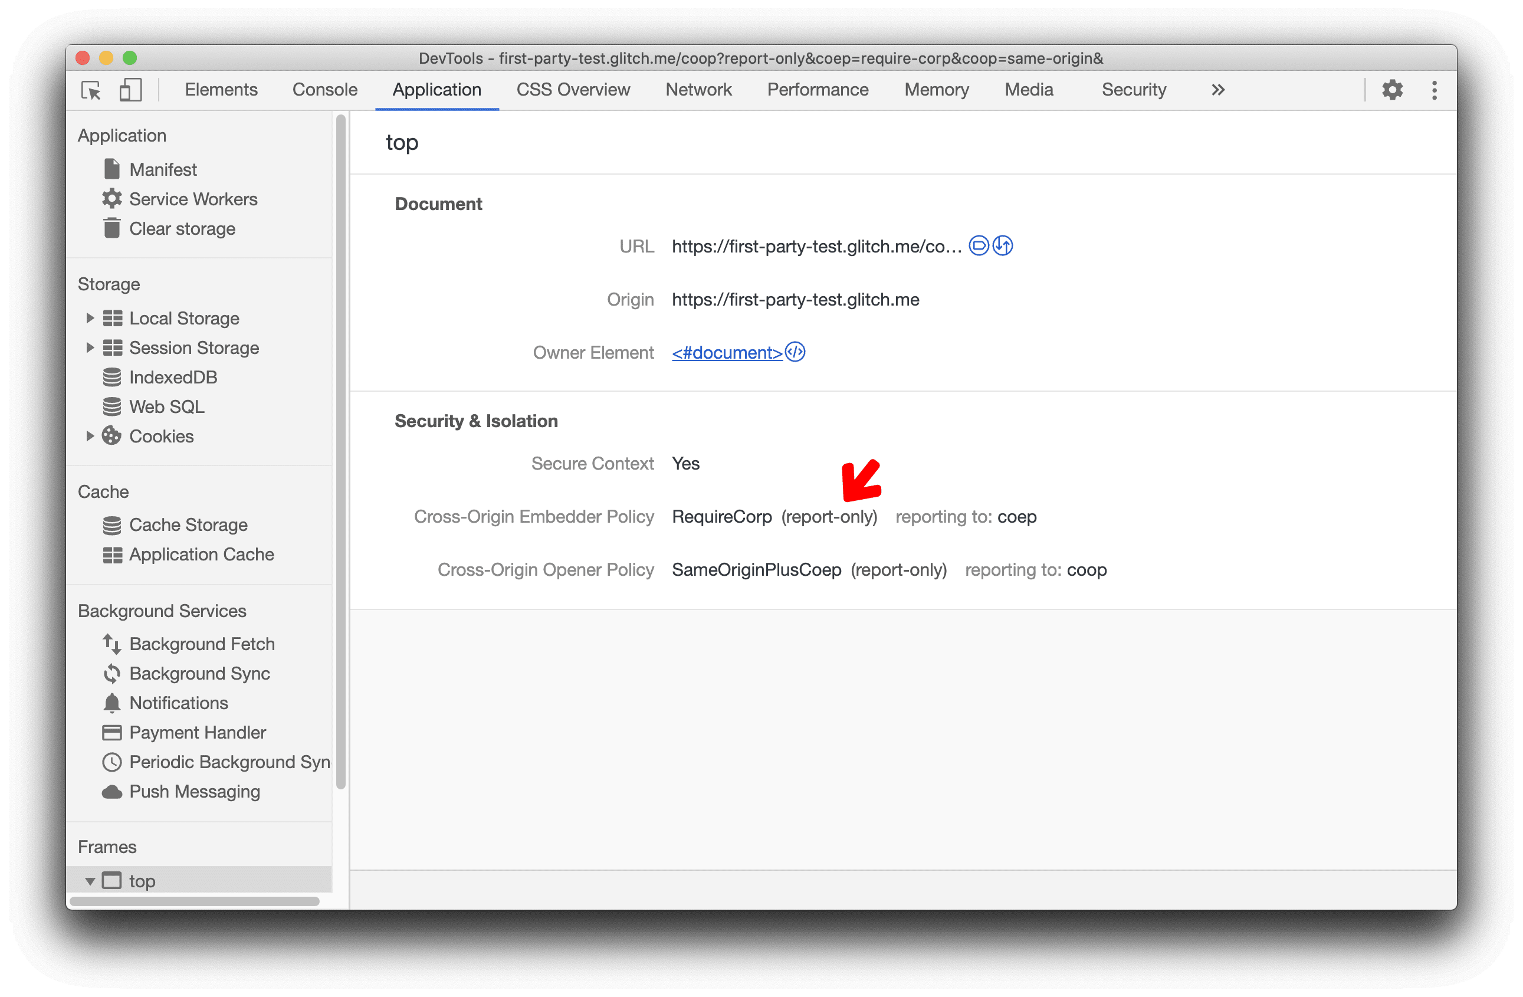
Task: Select the Network panel tab
Action: (x=698, y=91)
